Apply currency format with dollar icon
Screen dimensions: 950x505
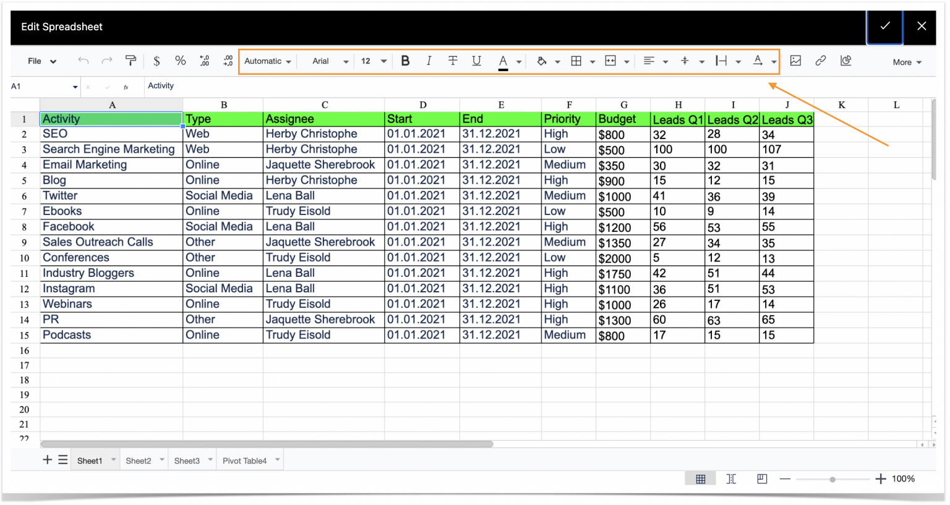coord(156,61)
